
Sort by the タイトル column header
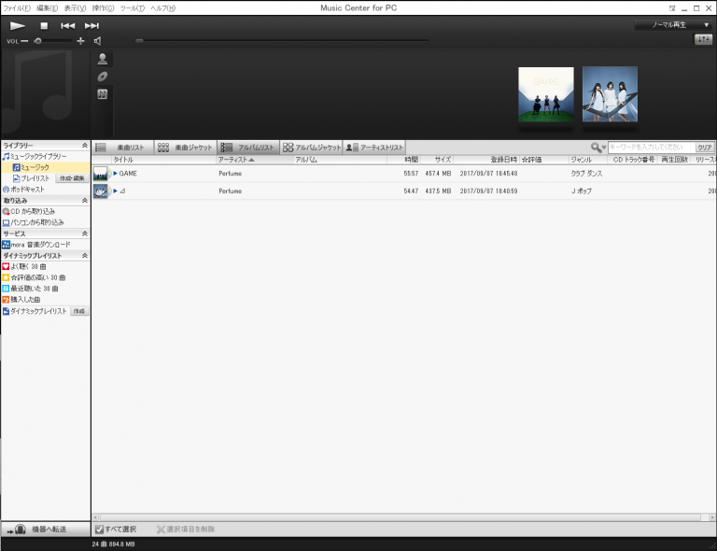coord(163,160)
